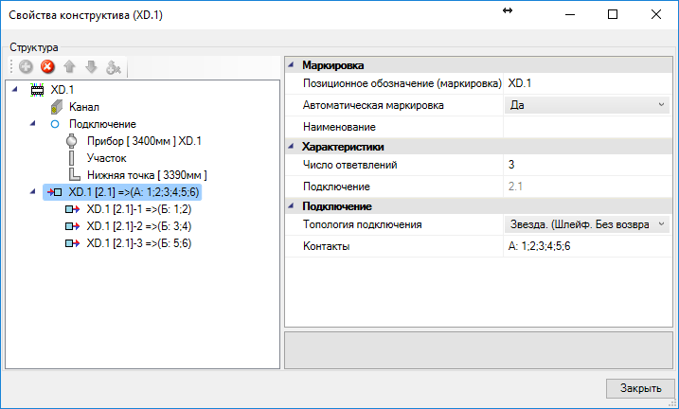Collapse the XD.1 [2.1] tree node

[32, 192]
